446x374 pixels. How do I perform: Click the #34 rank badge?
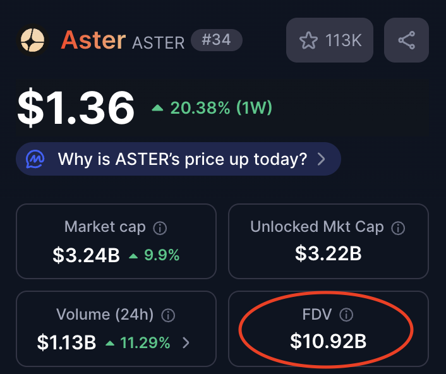click(216, 41)
